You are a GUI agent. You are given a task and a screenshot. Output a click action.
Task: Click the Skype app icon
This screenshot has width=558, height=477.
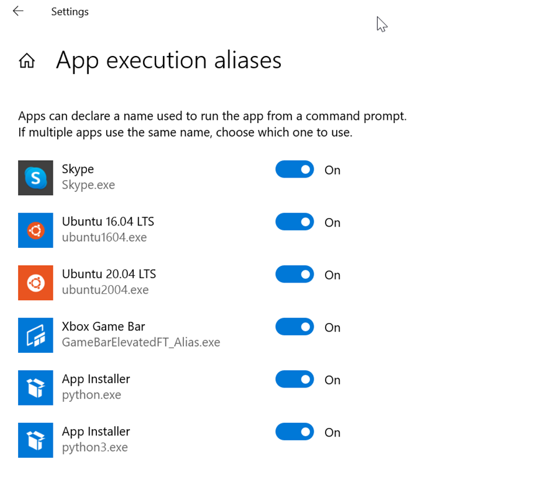pyautogui.click(x=35, y=178)
